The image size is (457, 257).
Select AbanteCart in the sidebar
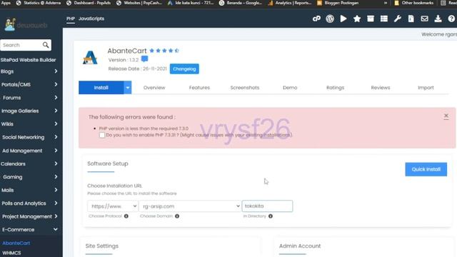coord(16,243)
